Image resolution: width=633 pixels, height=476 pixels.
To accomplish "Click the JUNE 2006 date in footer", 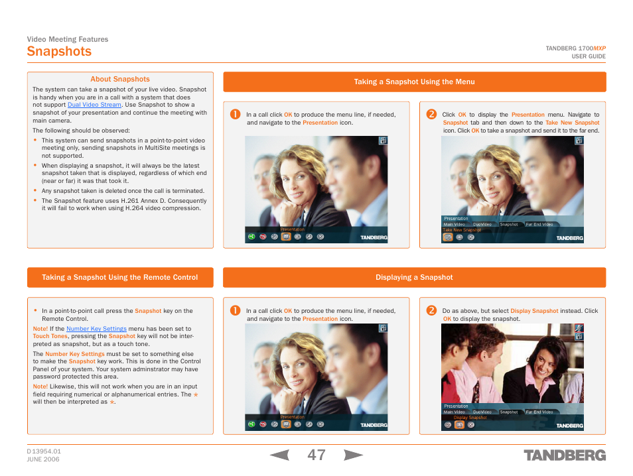I will click(43, 459).
